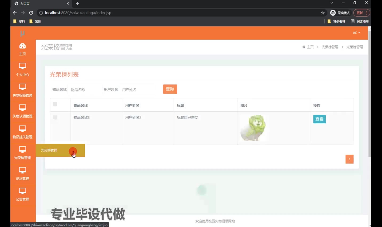Expand the a2 user dropdown

(x=356, y=33)
